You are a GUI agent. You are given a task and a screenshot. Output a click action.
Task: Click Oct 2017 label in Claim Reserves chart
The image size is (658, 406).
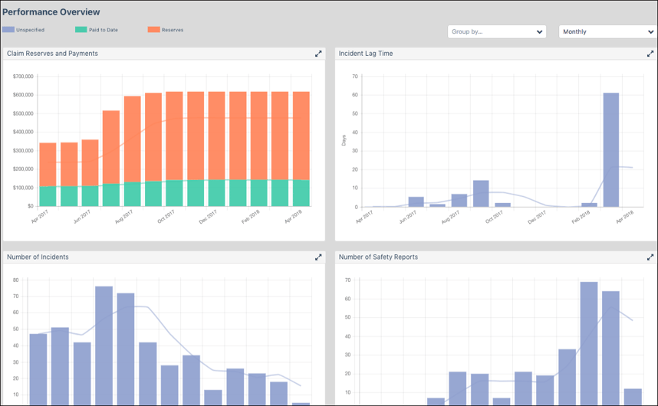166,217
